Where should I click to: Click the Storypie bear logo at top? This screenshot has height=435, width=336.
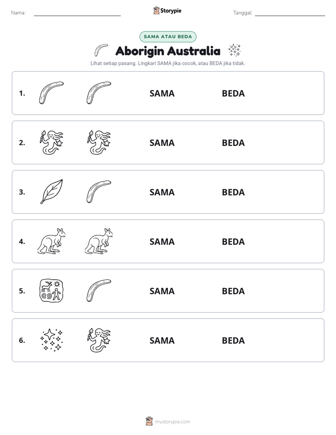pos(156,10)
